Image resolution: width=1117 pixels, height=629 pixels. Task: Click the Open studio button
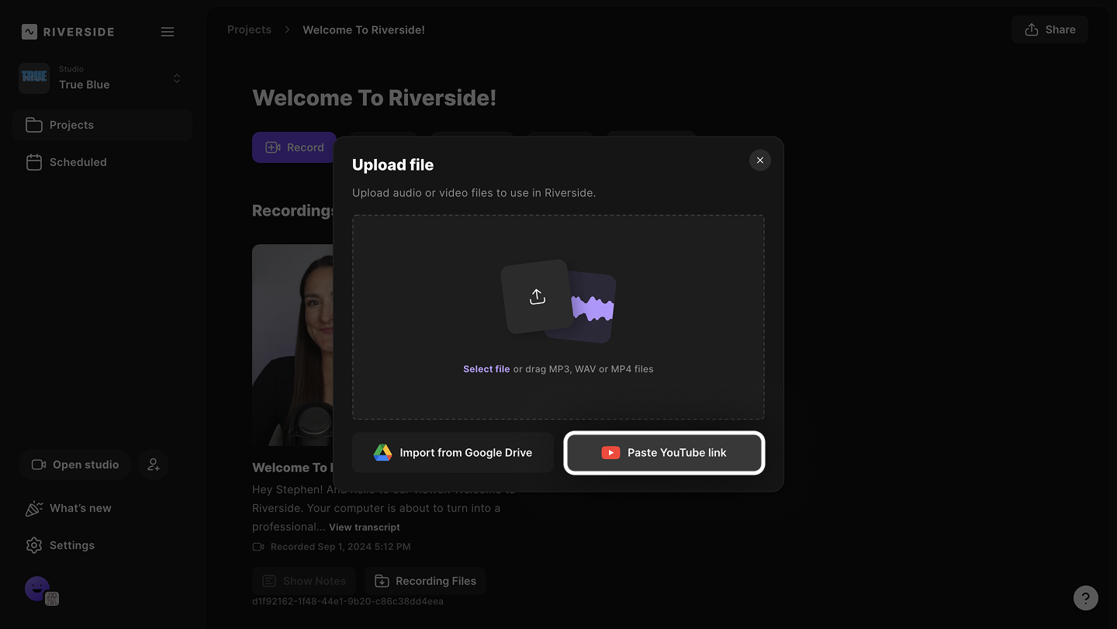(75, 465)
